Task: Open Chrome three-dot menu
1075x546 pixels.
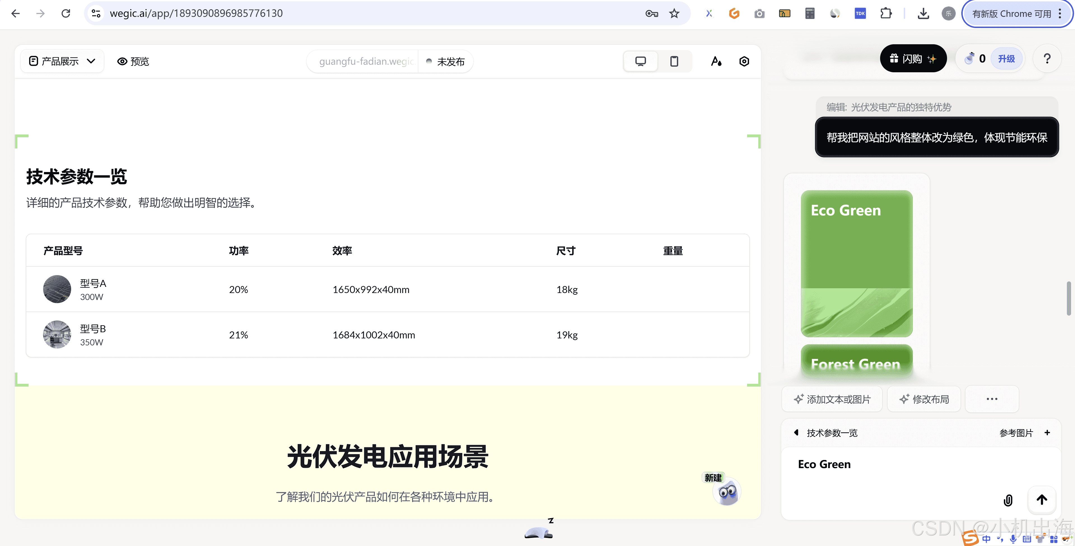Action: [x=1060, y=13]
